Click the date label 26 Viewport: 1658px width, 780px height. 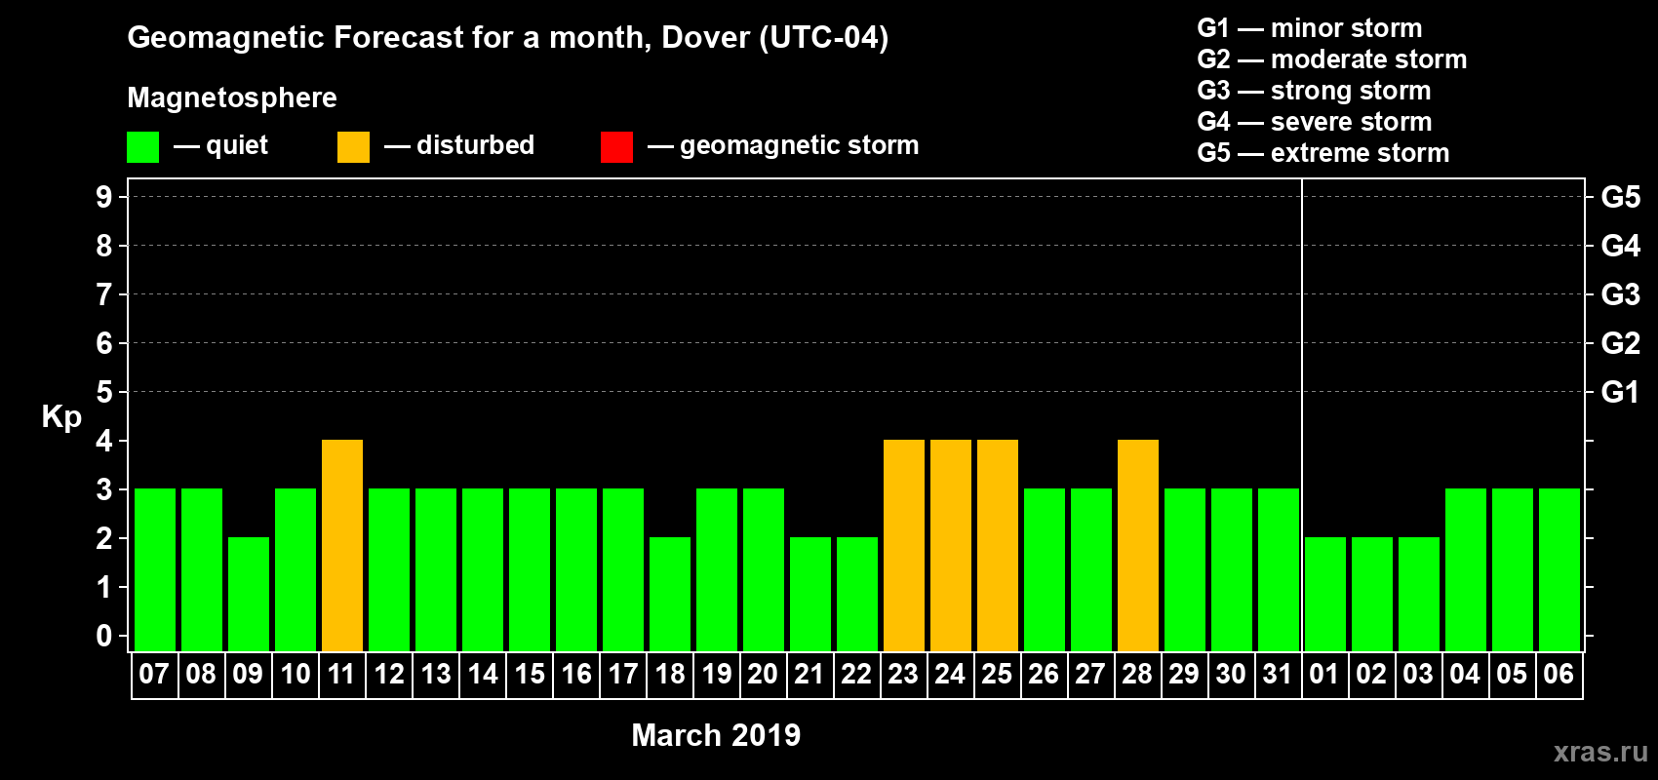[1044, 675]
